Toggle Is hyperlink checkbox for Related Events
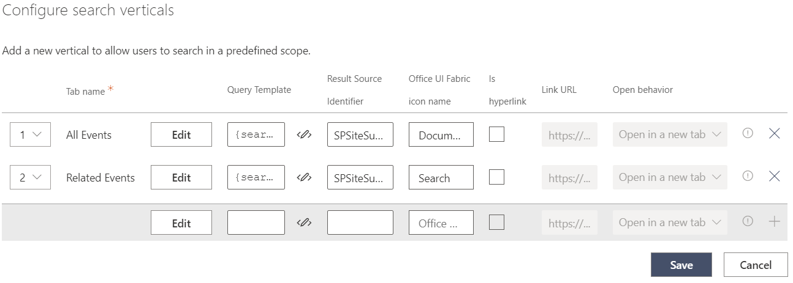This screenshot has width=793, height=283. (x=496, y=177)
